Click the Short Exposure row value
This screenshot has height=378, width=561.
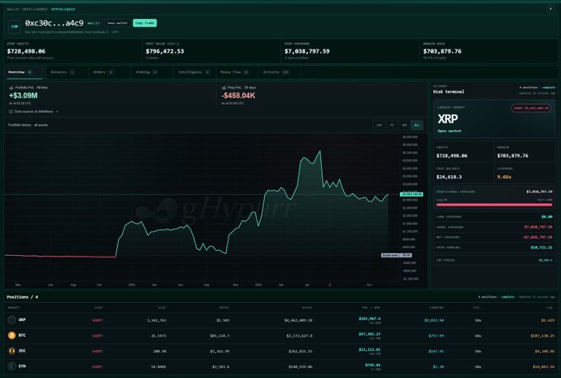tap(538, 227)
